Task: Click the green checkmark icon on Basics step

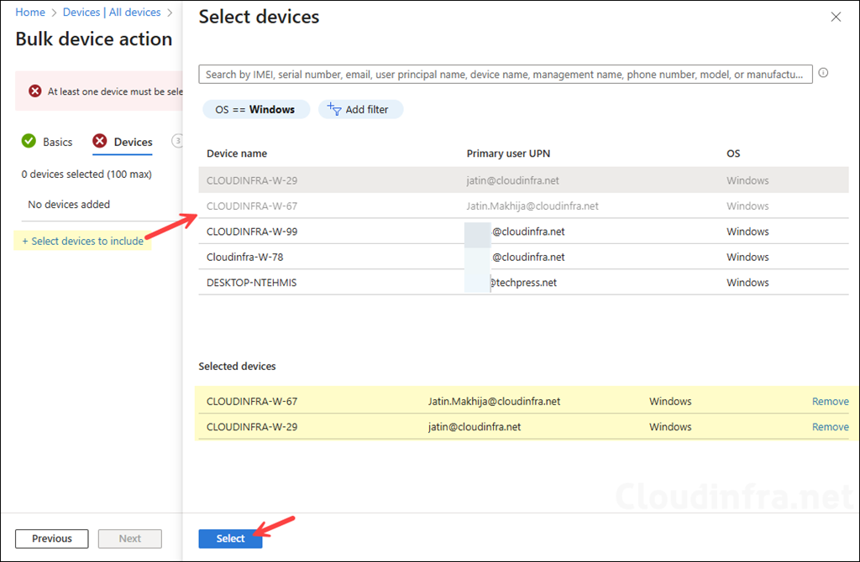Action: point(28,141)
